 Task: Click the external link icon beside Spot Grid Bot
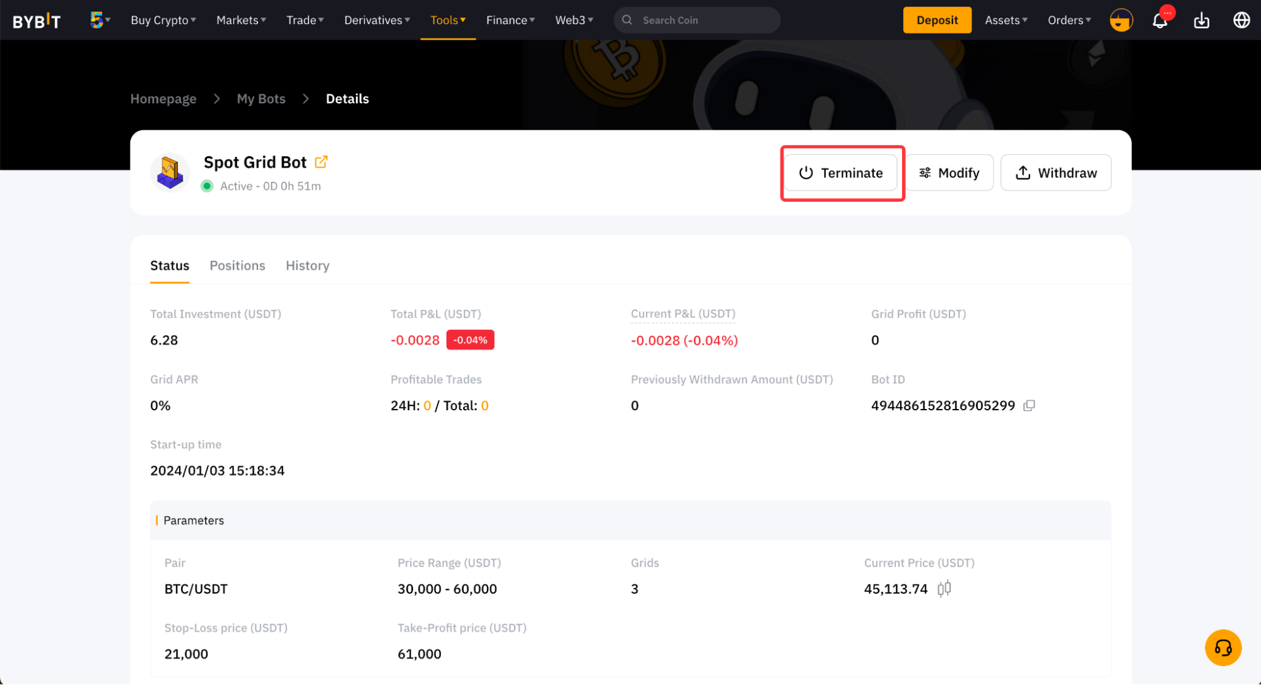point(321,162)
